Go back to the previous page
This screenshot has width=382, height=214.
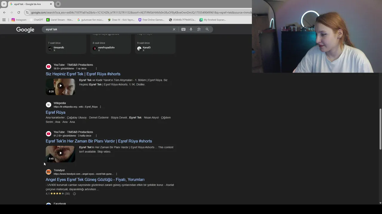(x=4, y=12)
